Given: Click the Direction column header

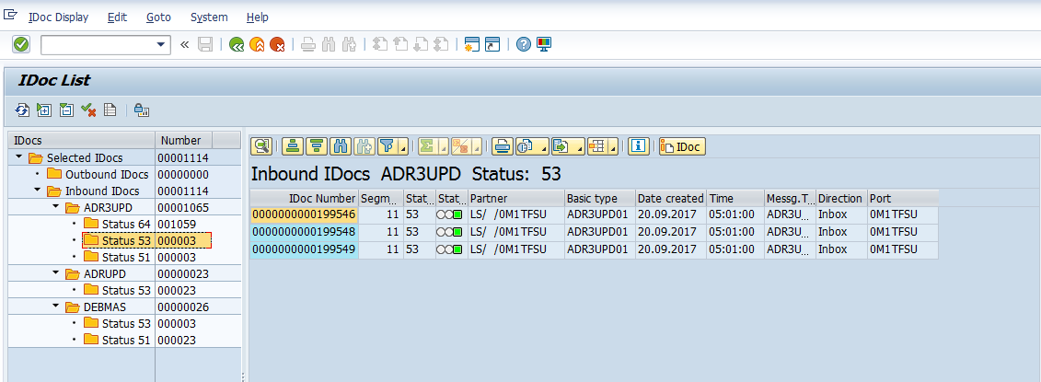Looking at the screenshot, I should [x=840, y=199].
